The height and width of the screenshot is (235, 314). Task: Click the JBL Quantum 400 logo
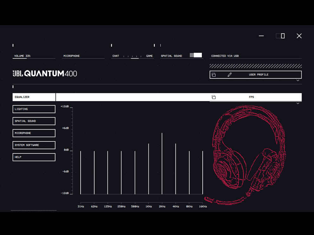point(45,73)
